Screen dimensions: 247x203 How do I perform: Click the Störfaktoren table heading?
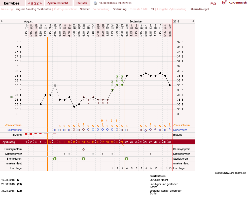click(158, 176)
